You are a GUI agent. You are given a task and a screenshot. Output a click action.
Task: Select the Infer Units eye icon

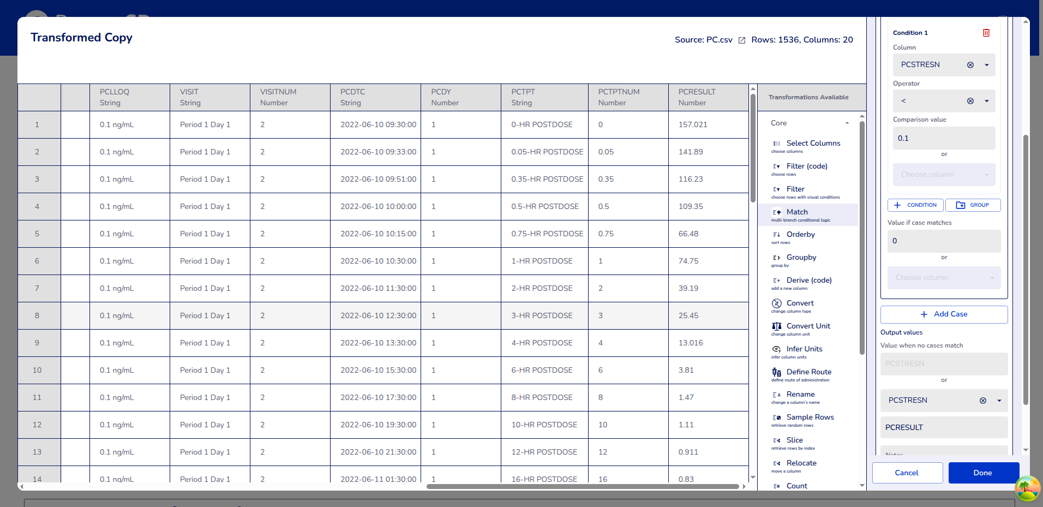776,349
